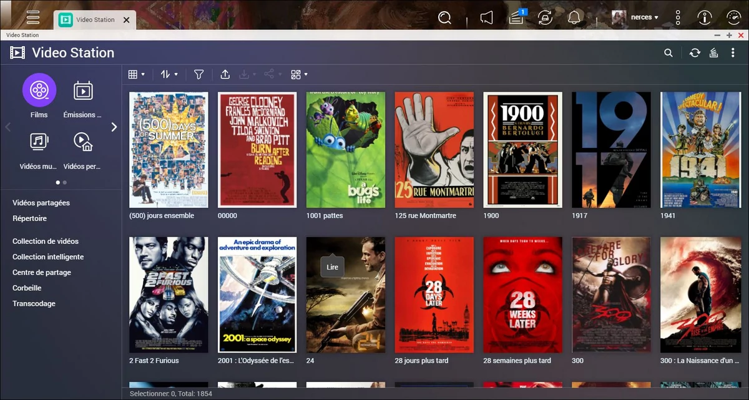Viewport: 749px width, 400px height.
Task: Open the multi-select mode dropdown
Action: point(300,74)
